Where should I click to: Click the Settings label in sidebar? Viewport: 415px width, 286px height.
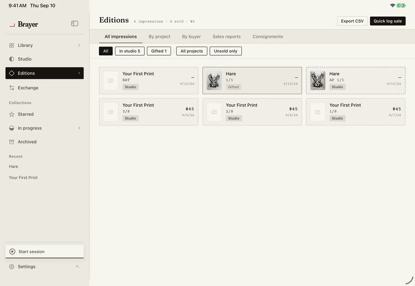[26, 267]
